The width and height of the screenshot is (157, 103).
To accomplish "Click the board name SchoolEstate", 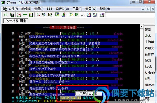I will [44, 85].
